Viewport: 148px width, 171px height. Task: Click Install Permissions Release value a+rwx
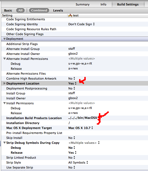click(73, 113)
